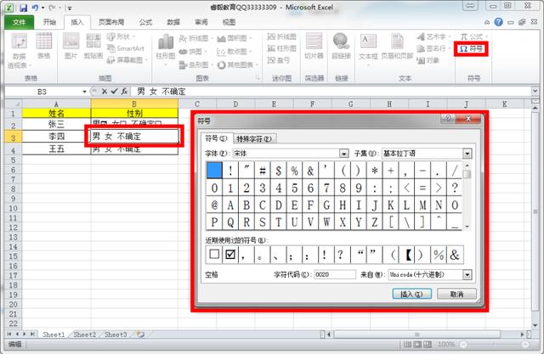Expand the font dropdown showing 宋体
Screen dimensions: 544x354
click(343, 154)
